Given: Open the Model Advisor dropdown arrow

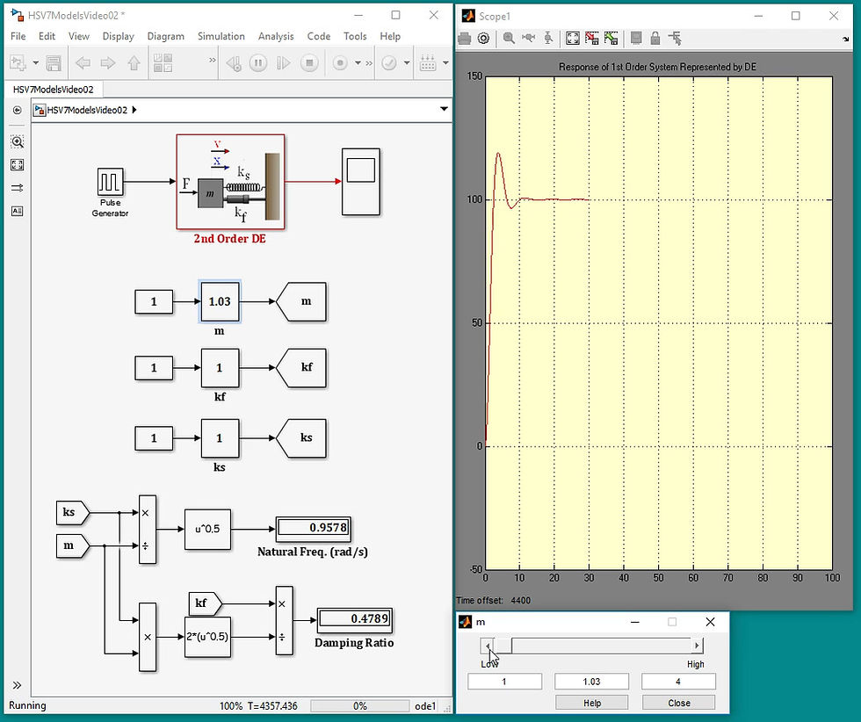Looking at the screenshot, I should (x=407, y=63).
